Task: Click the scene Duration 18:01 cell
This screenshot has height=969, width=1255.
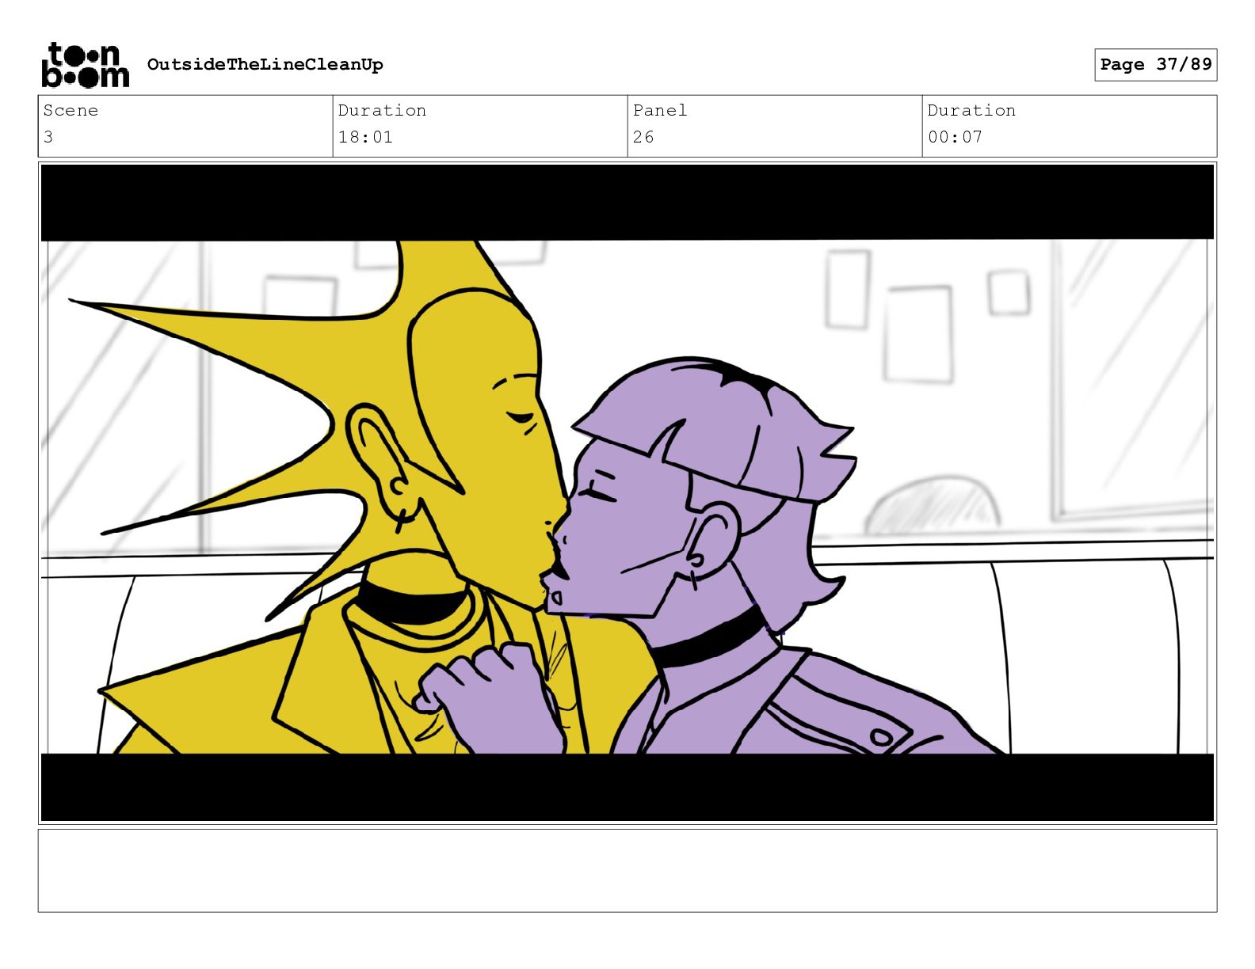Action: pyautogui.click(x=480, y=126)
